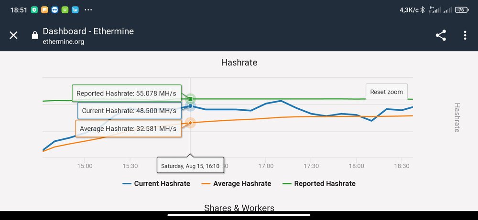Screen dimensions: 478x220
Task: Click the green Reported Hashrate data point
Action: coord(190,99)
